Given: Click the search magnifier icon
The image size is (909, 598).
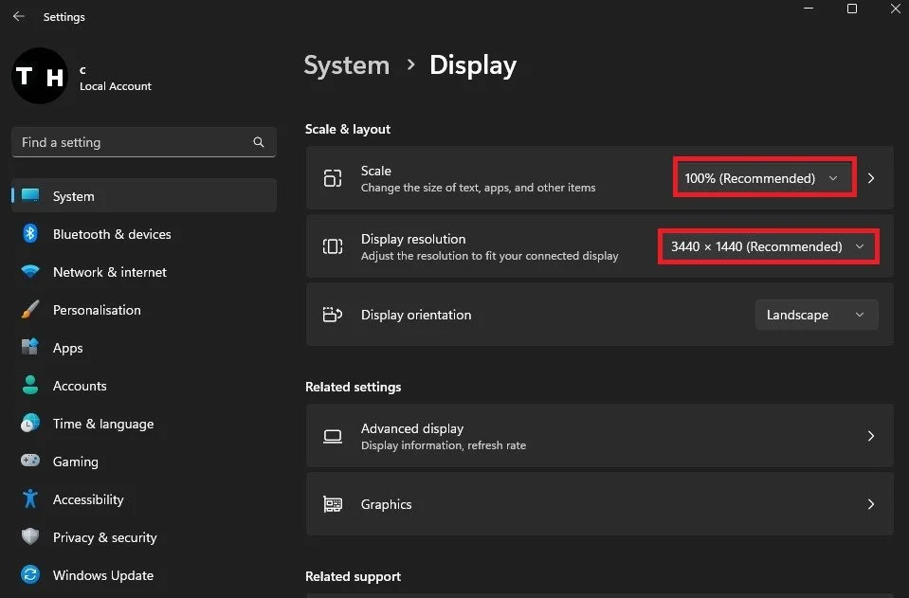Looking at the screenshot, I should pos(259,142).
